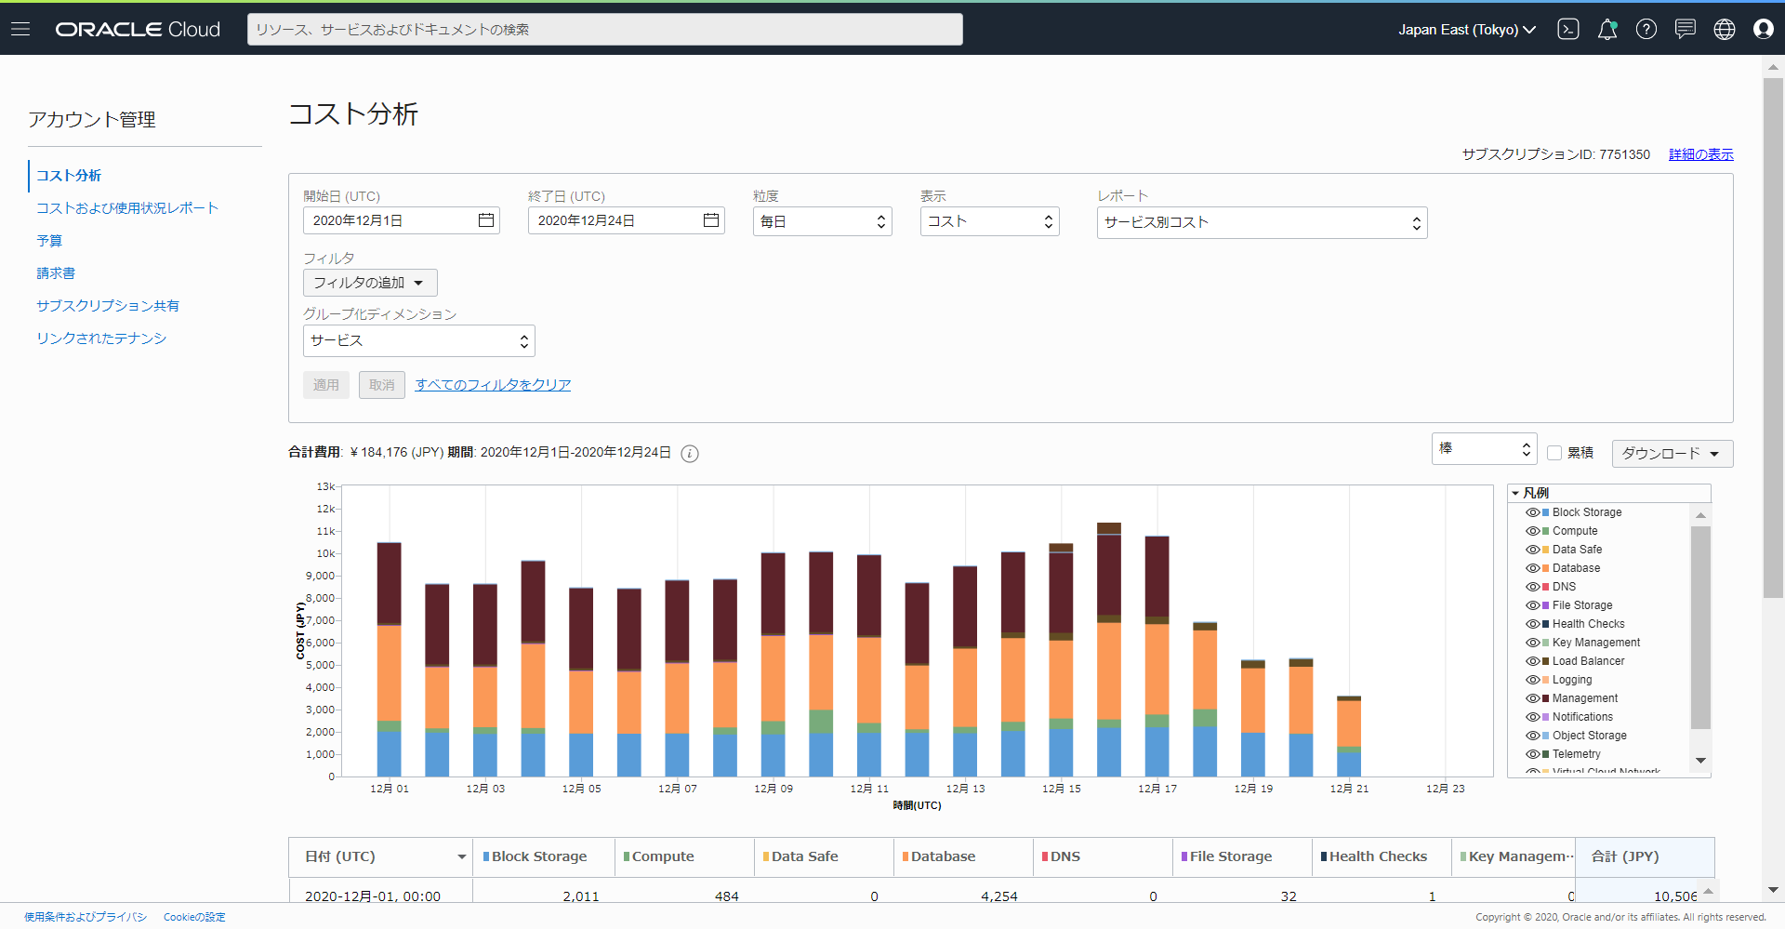Click the すべてのフィルタをクリア link

(493, 385)
